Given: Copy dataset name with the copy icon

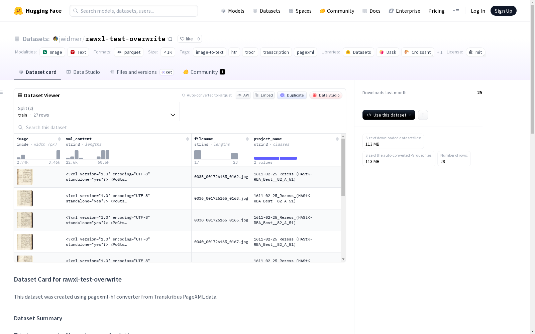Looking at the screenshot, I should [x=170, y=39].
